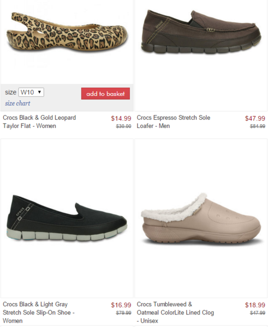Click the size label beside the dropdown
Viewport: 268px width, 327px height.
(11, 92)
